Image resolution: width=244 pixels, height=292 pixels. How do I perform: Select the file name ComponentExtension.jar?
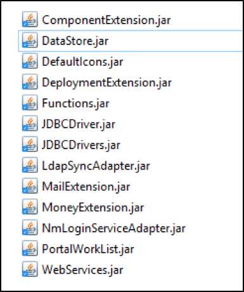106,20
